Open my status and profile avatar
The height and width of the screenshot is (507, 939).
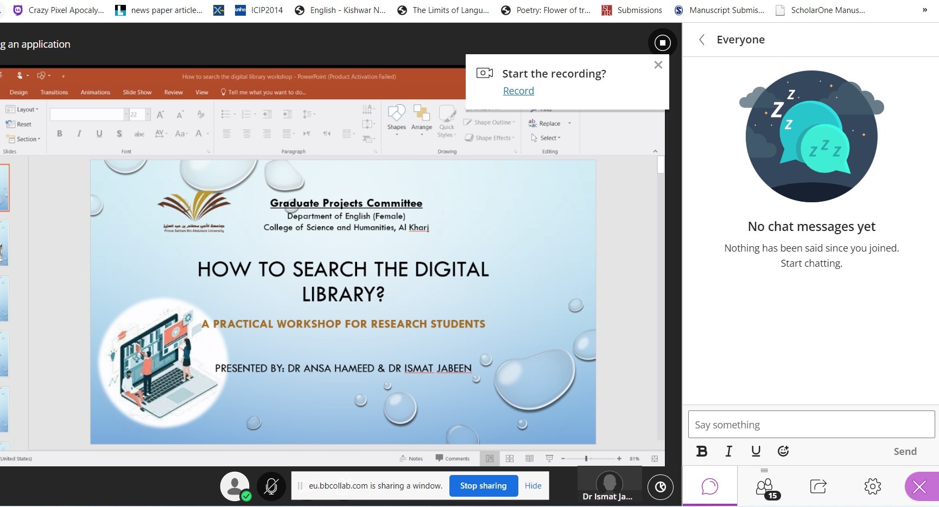(235, 486)
